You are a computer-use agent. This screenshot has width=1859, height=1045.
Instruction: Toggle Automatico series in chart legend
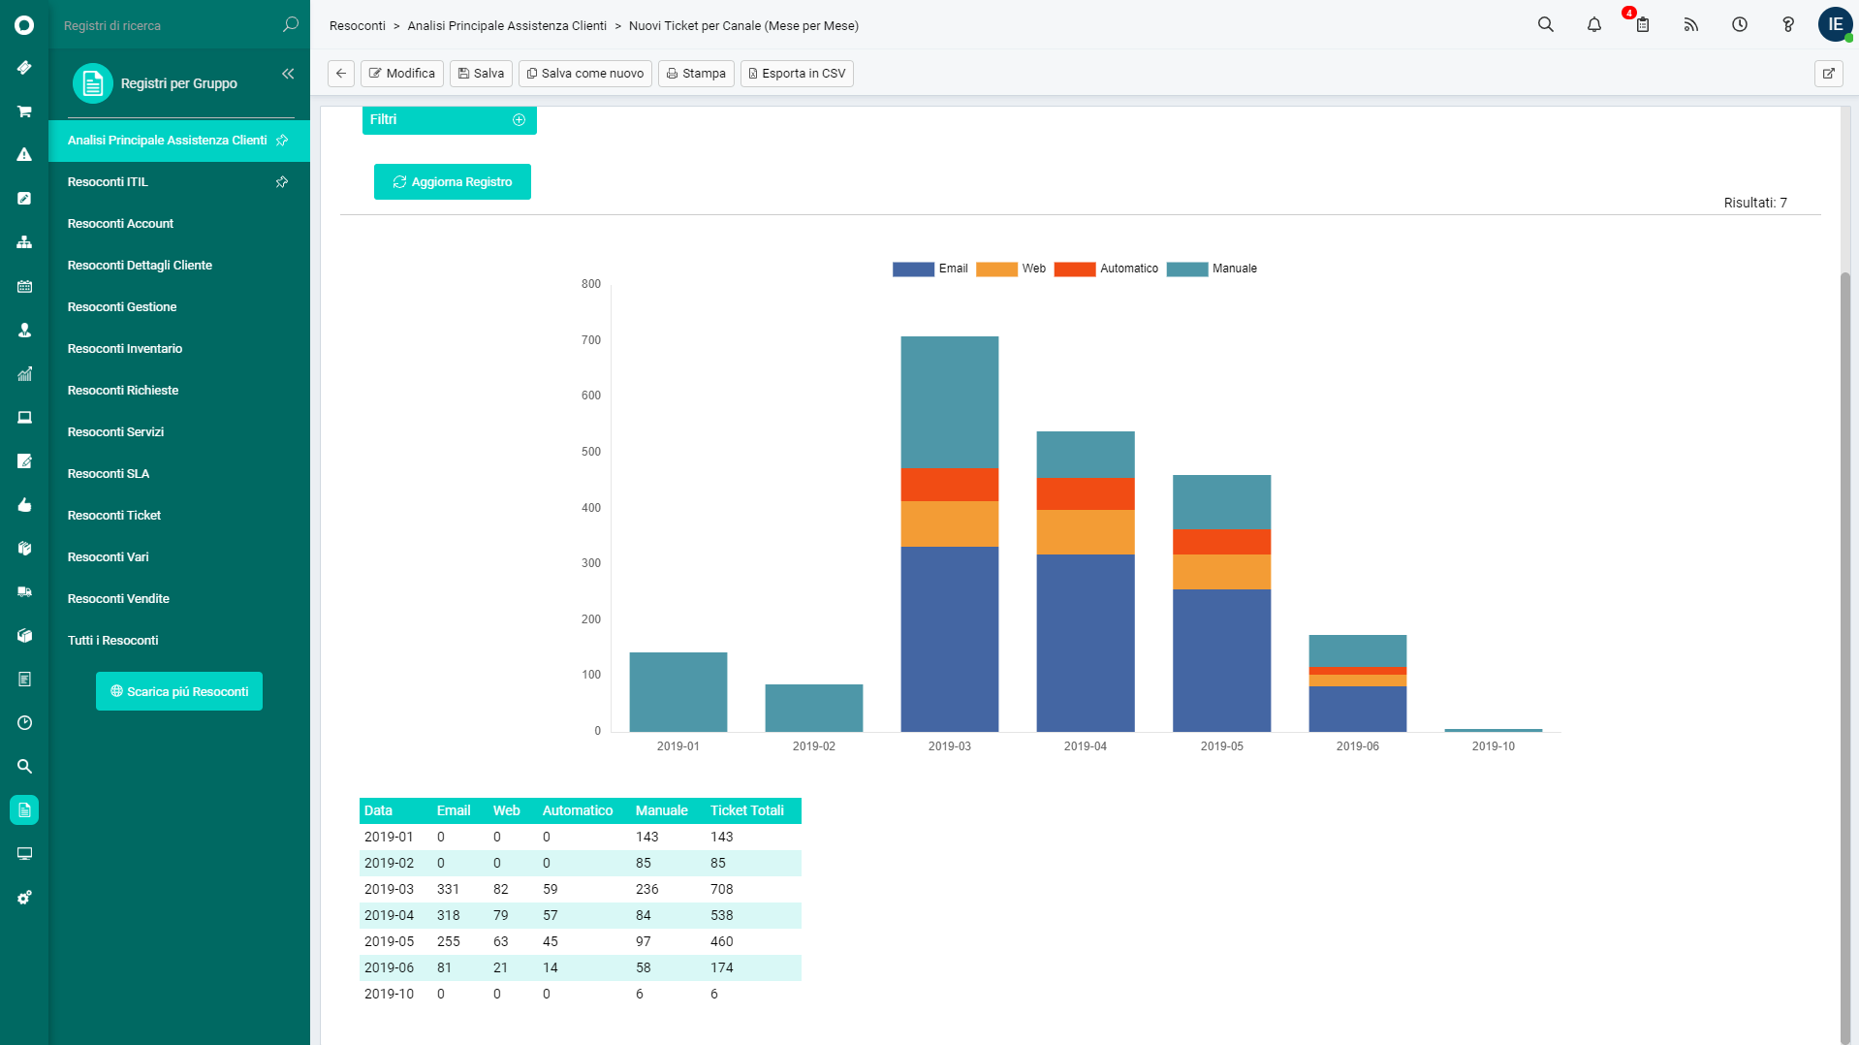(x=1106, y=269)
